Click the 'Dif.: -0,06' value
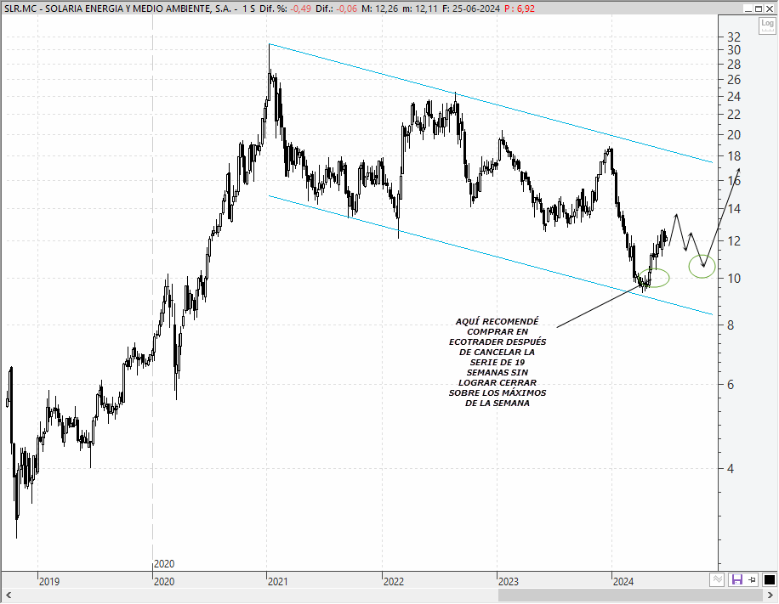 (x=336, y=8)
